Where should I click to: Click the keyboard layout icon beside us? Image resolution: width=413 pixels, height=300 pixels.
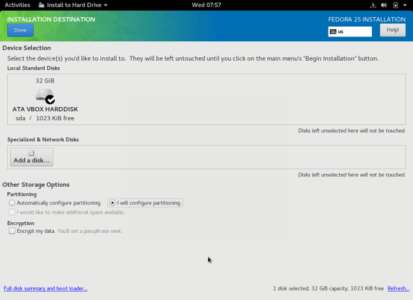coord(333,32)
